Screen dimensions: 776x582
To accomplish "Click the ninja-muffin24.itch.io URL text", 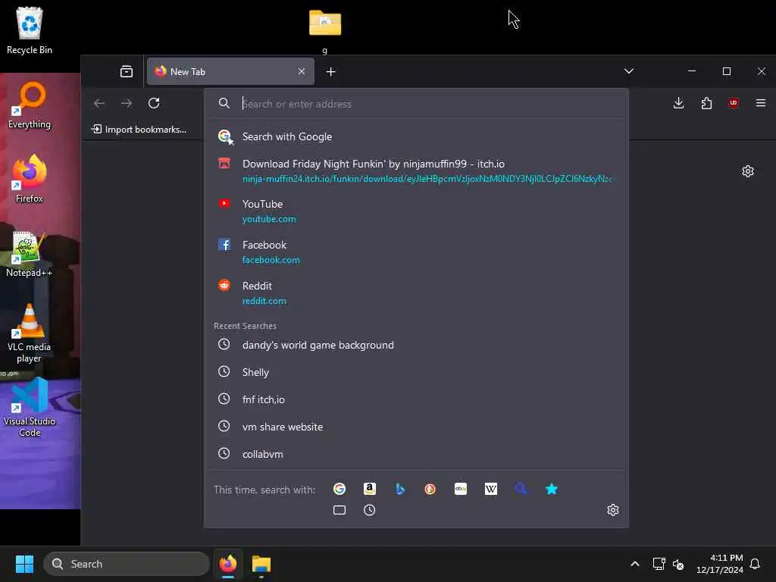I will [427, 179].
